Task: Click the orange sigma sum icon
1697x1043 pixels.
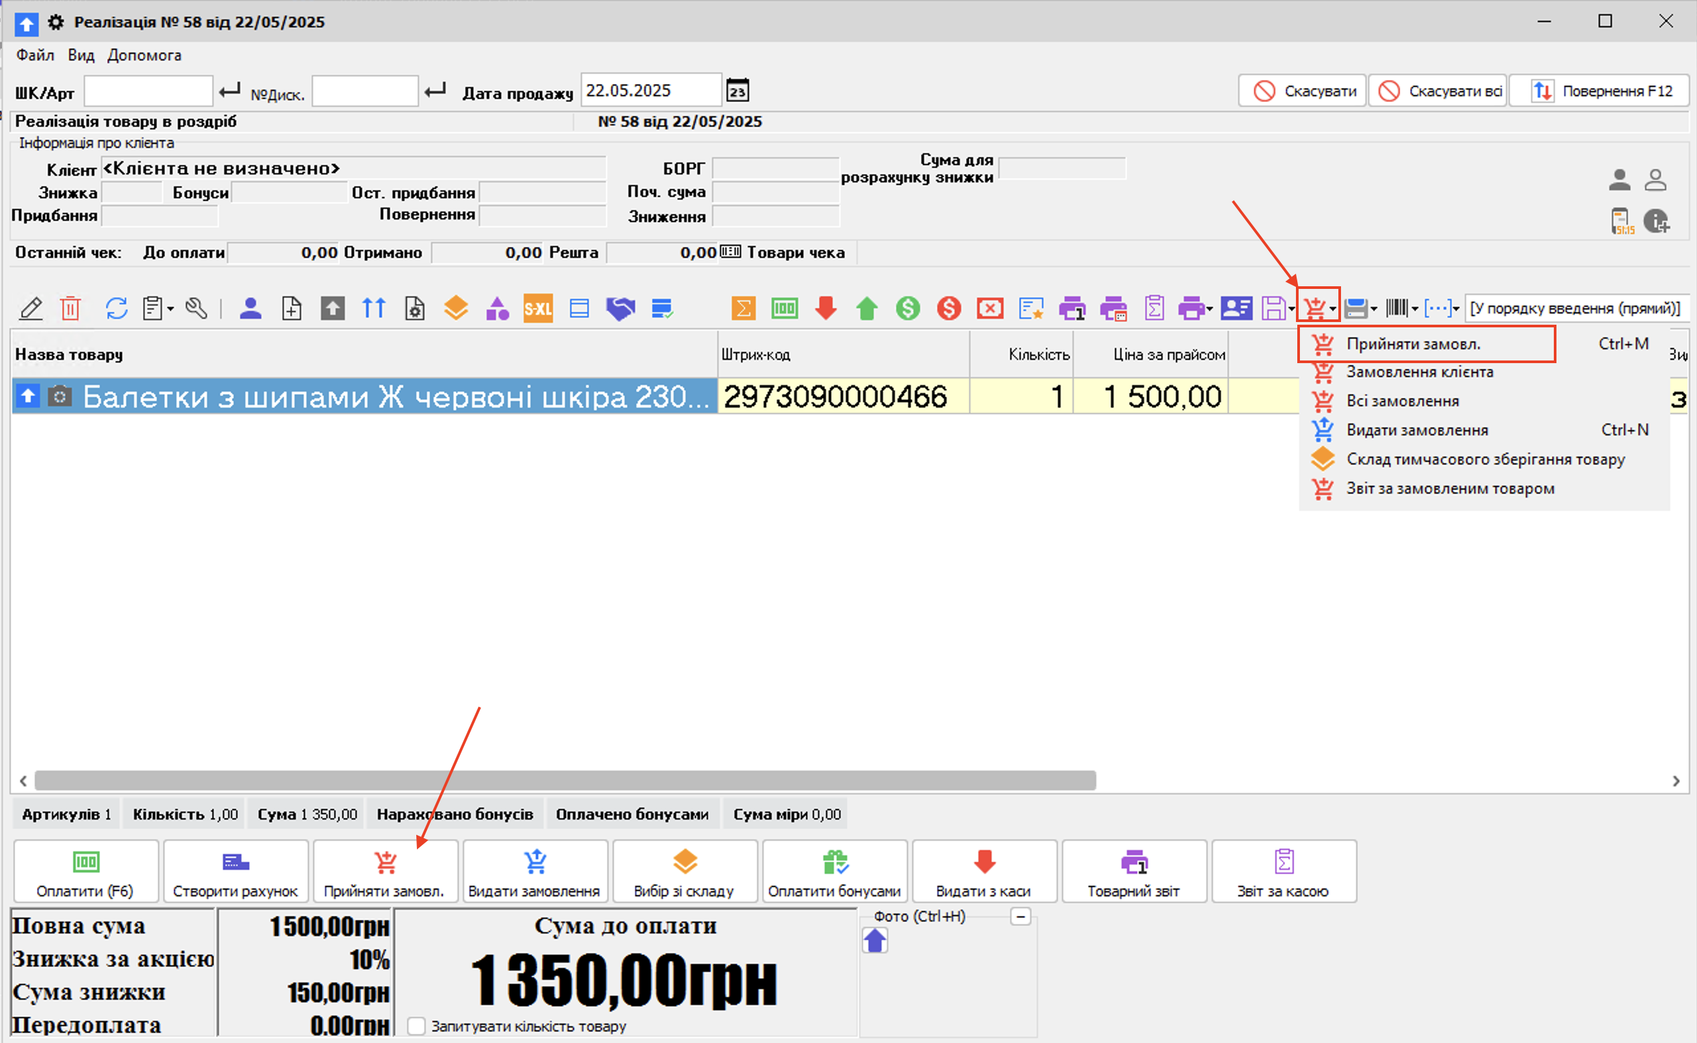Action: point(743,308)
